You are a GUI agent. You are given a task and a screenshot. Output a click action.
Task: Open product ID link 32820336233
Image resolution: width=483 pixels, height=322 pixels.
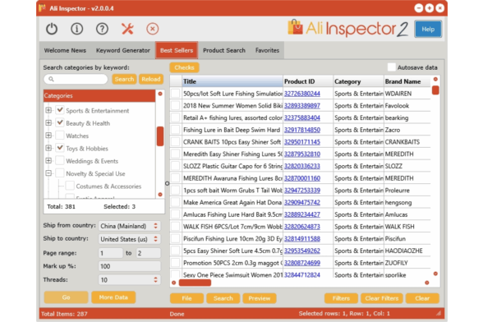[x=302, y=166]
